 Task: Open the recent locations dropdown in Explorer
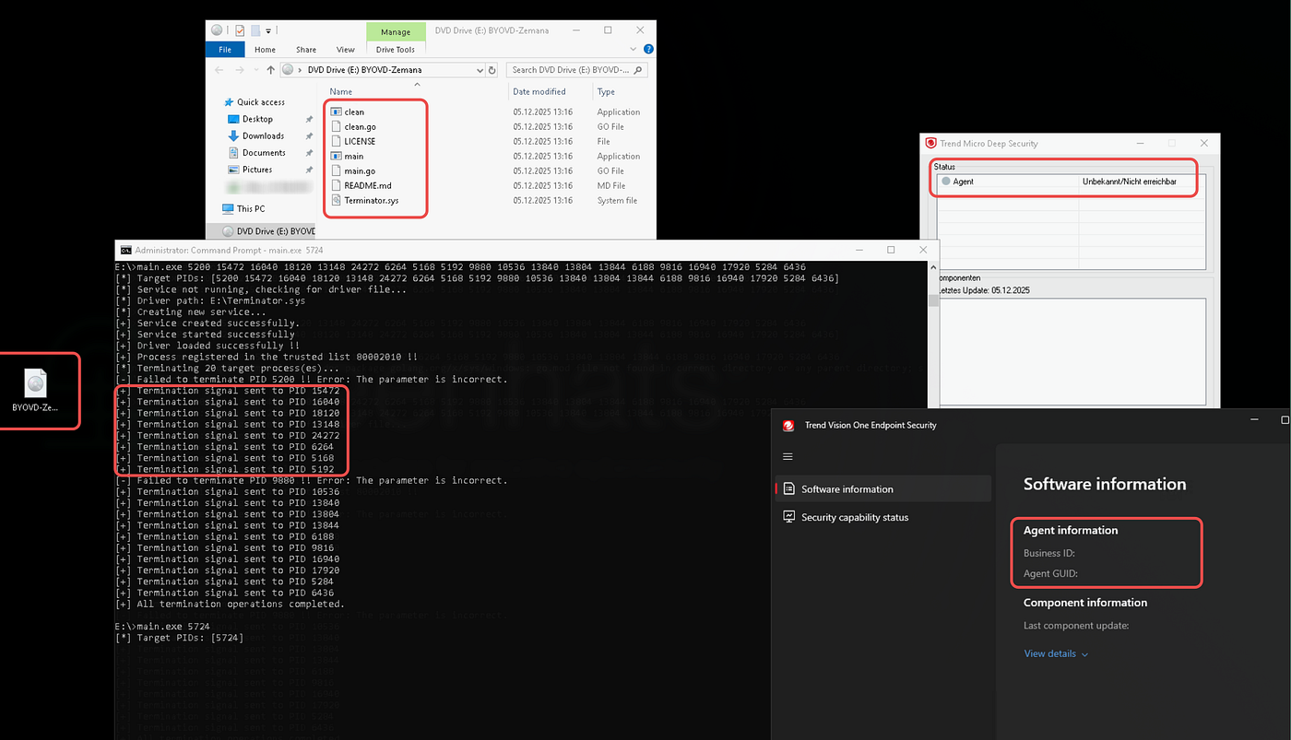[256, 70]
